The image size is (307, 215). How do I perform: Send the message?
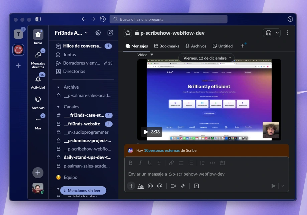click(274, 186)
